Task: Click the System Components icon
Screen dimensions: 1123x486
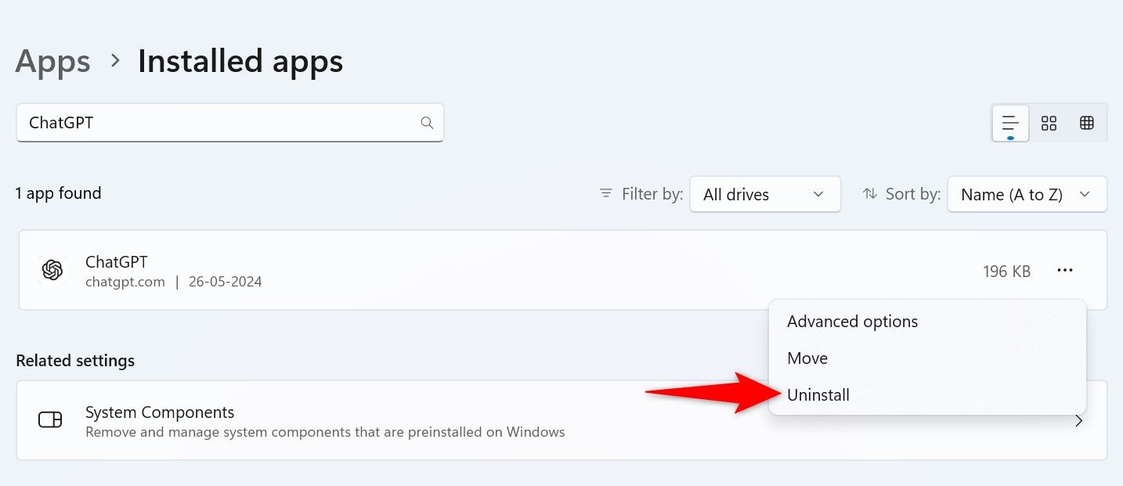Action: (50, 420)
